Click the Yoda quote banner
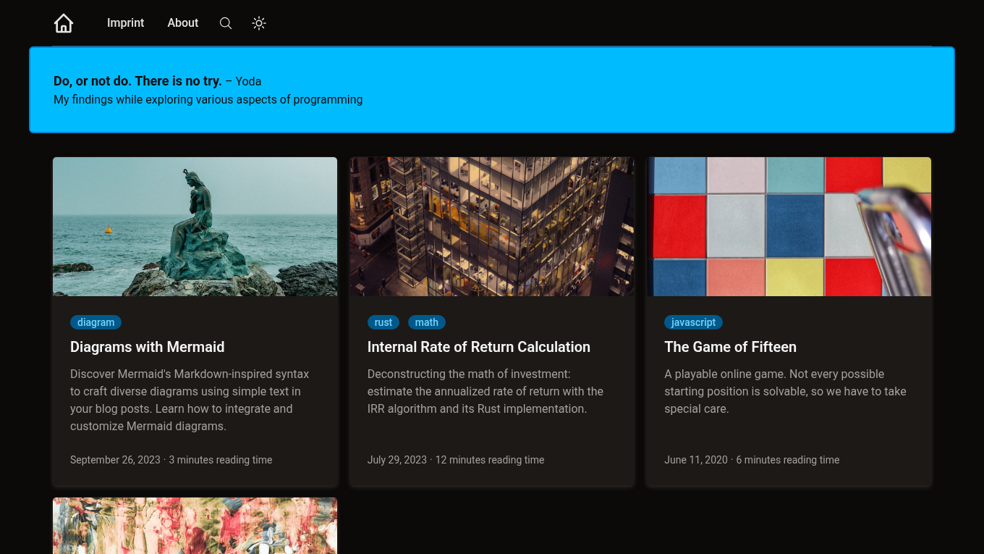The width and height of the screenshot is (984, 554). [492, 90]
